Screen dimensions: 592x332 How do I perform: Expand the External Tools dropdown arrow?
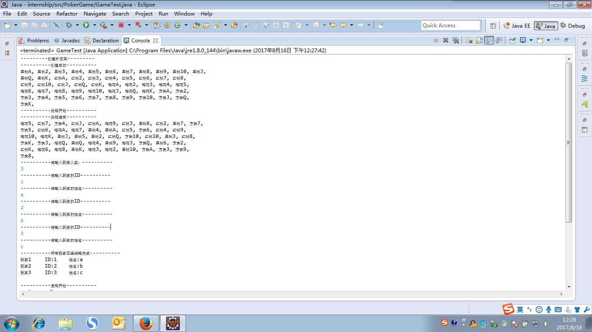[x=111, y=25]
